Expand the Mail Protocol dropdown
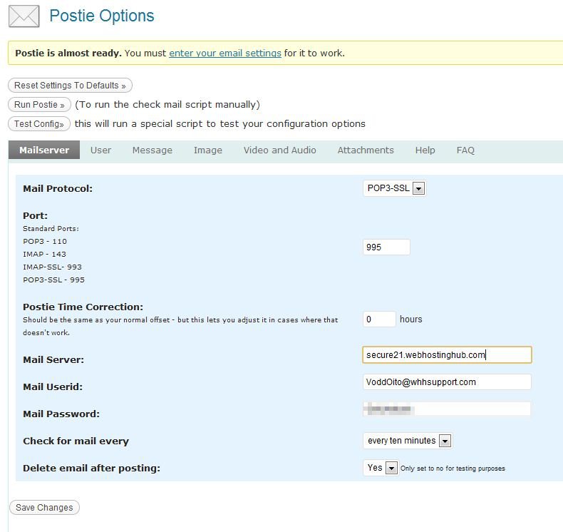Screen dimensions: 563x532 pos(394,189)
